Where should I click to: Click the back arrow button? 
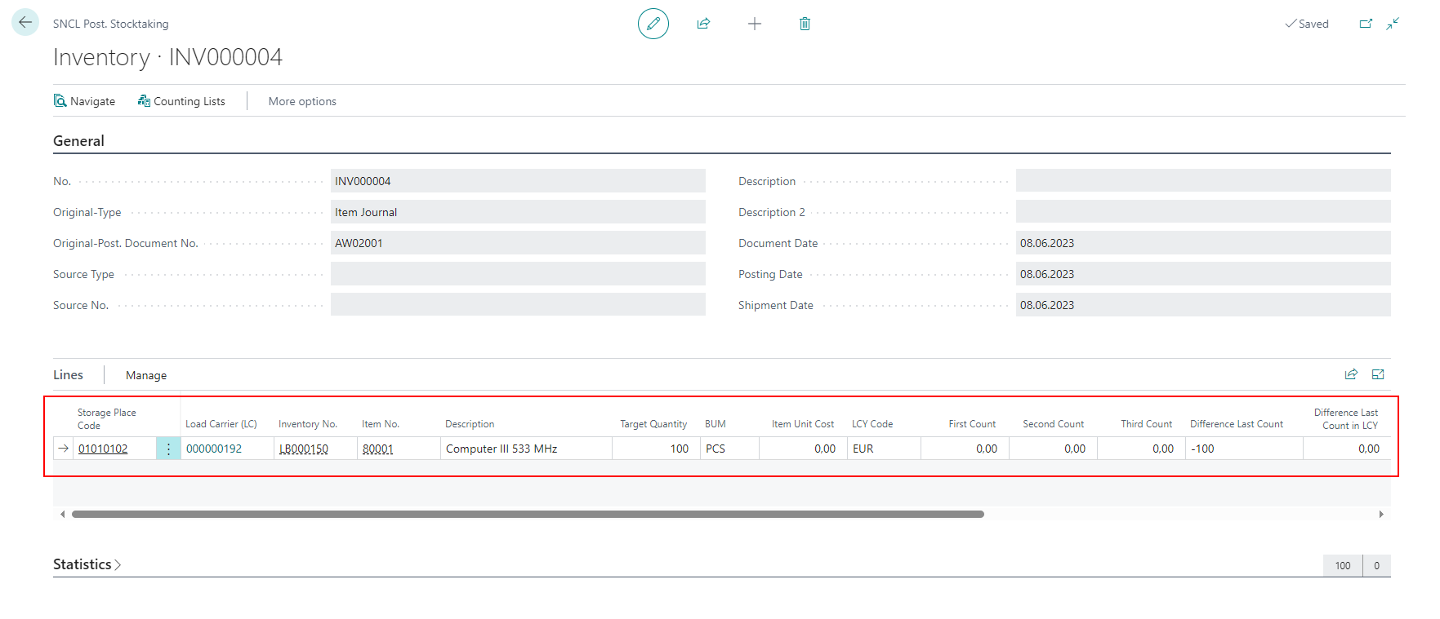(x=25, y=23)
